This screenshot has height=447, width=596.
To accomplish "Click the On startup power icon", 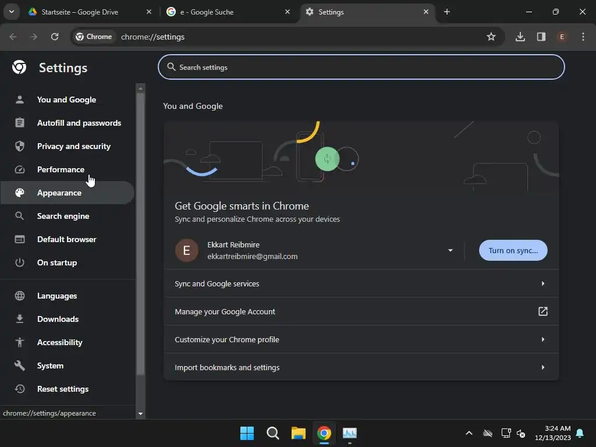I will pos(19,262).
